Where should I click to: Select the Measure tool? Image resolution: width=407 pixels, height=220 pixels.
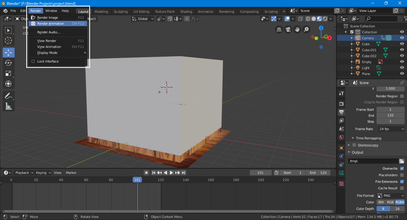(8, 106)
